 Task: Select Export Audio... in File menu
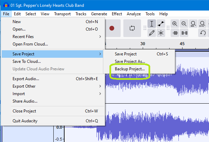click(26, 79)
